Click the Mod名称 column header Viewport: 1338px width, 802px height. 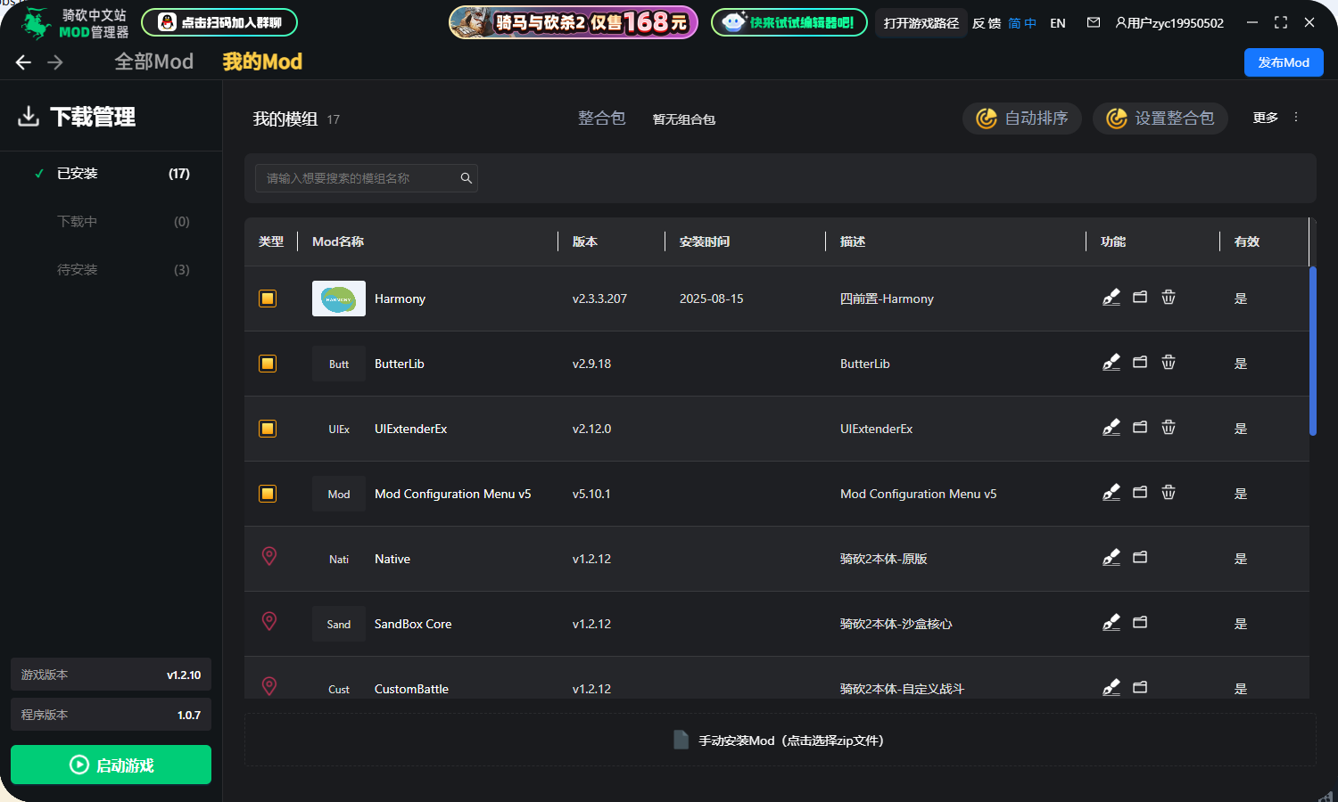pos(338,241)
